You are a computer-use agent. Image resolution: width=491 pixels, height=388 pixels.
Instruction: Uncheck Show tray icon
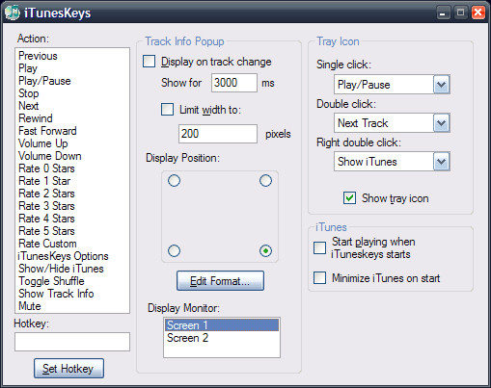coord(349,198)
